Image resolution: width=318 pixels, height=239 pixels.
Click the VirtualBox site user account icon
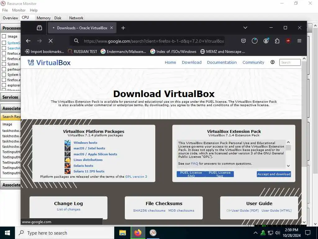pos(273,62)
